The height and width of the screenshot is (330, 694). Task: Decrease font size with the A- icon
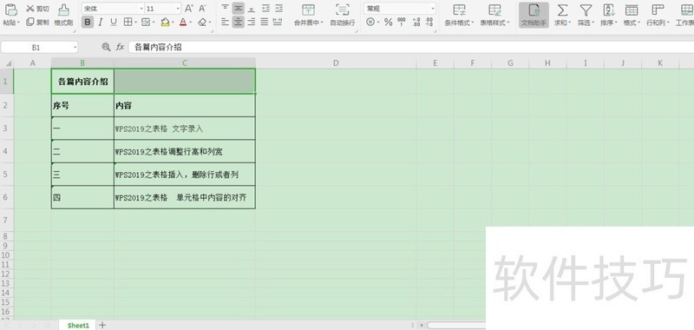[x=202, y=9]
